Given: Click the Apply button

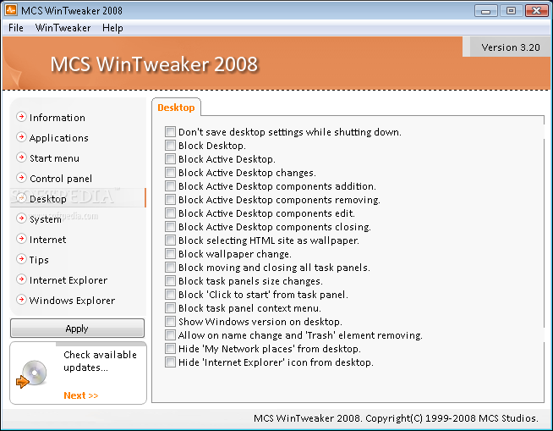Looking at the screenshot, I should (x=77, y=329).
